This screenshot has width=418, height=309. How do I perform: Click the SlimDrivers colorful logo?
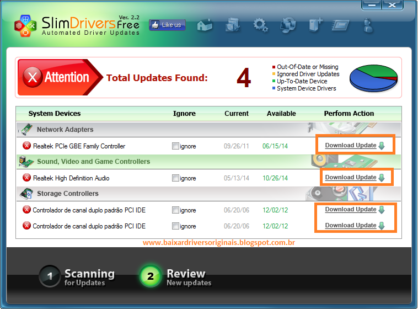point(25,26)
